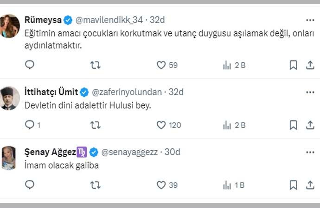
Task: Open more options for Rümeysa's tweet
Action: coord(310,20)
